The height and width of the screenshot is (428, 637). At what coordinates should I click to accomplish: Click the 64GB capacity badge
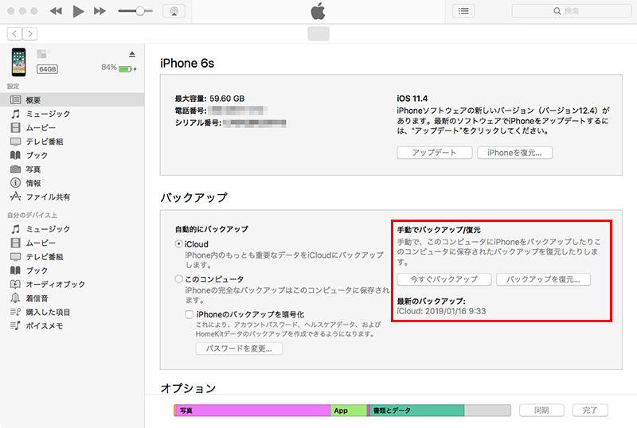[48, 69]
